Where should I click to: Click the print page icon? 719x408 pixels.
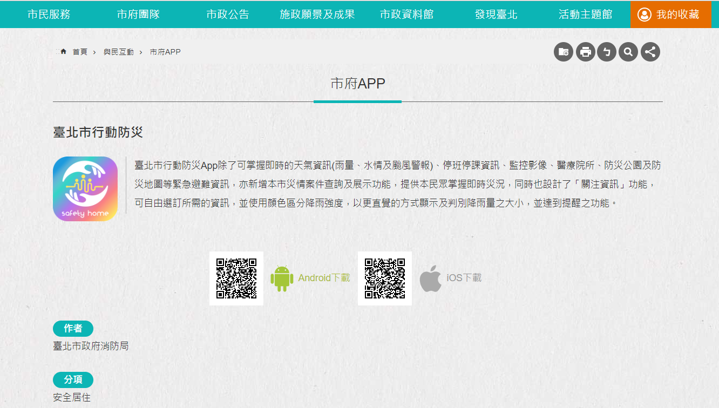click(x=585, y=52)
